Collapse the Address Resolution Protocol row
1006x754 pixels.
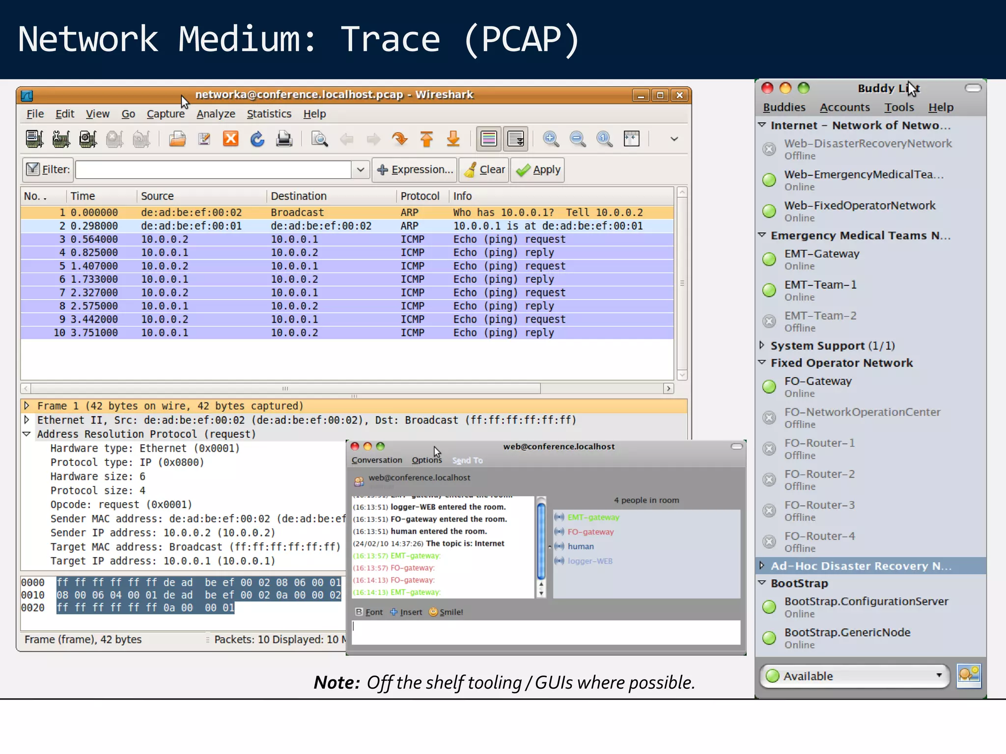[x=27, y=434]
